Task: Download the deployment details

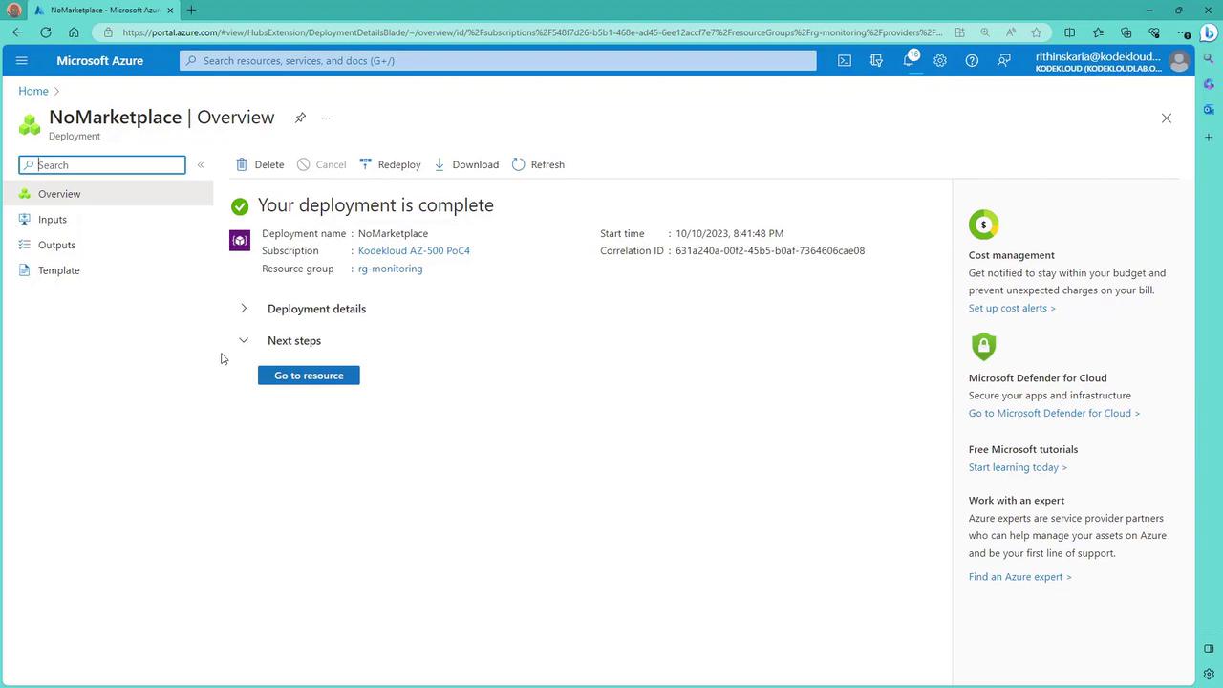Action: pos(466,164)
